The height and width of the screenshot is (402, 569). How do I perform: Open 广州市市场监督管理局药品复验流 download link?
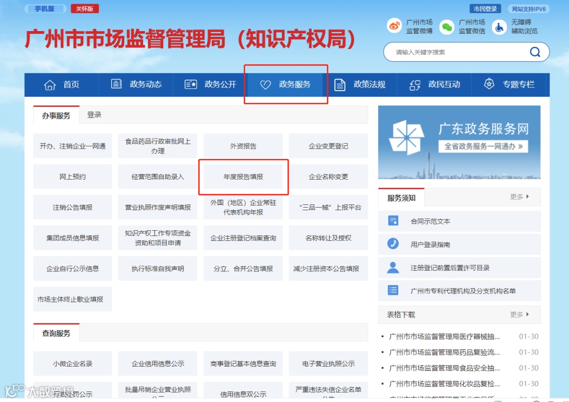[444, 352]
